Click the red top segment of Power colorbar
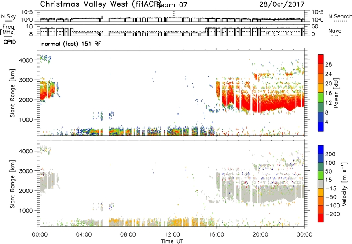352x244 pixels. (321, 59)
